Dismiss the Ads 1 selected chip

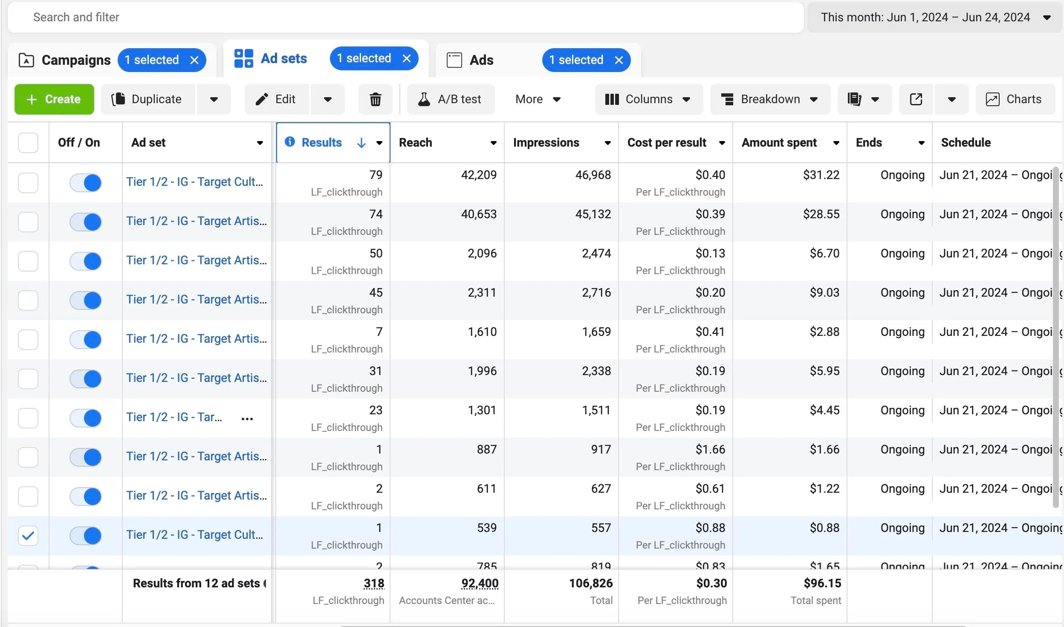click(619, 60)
